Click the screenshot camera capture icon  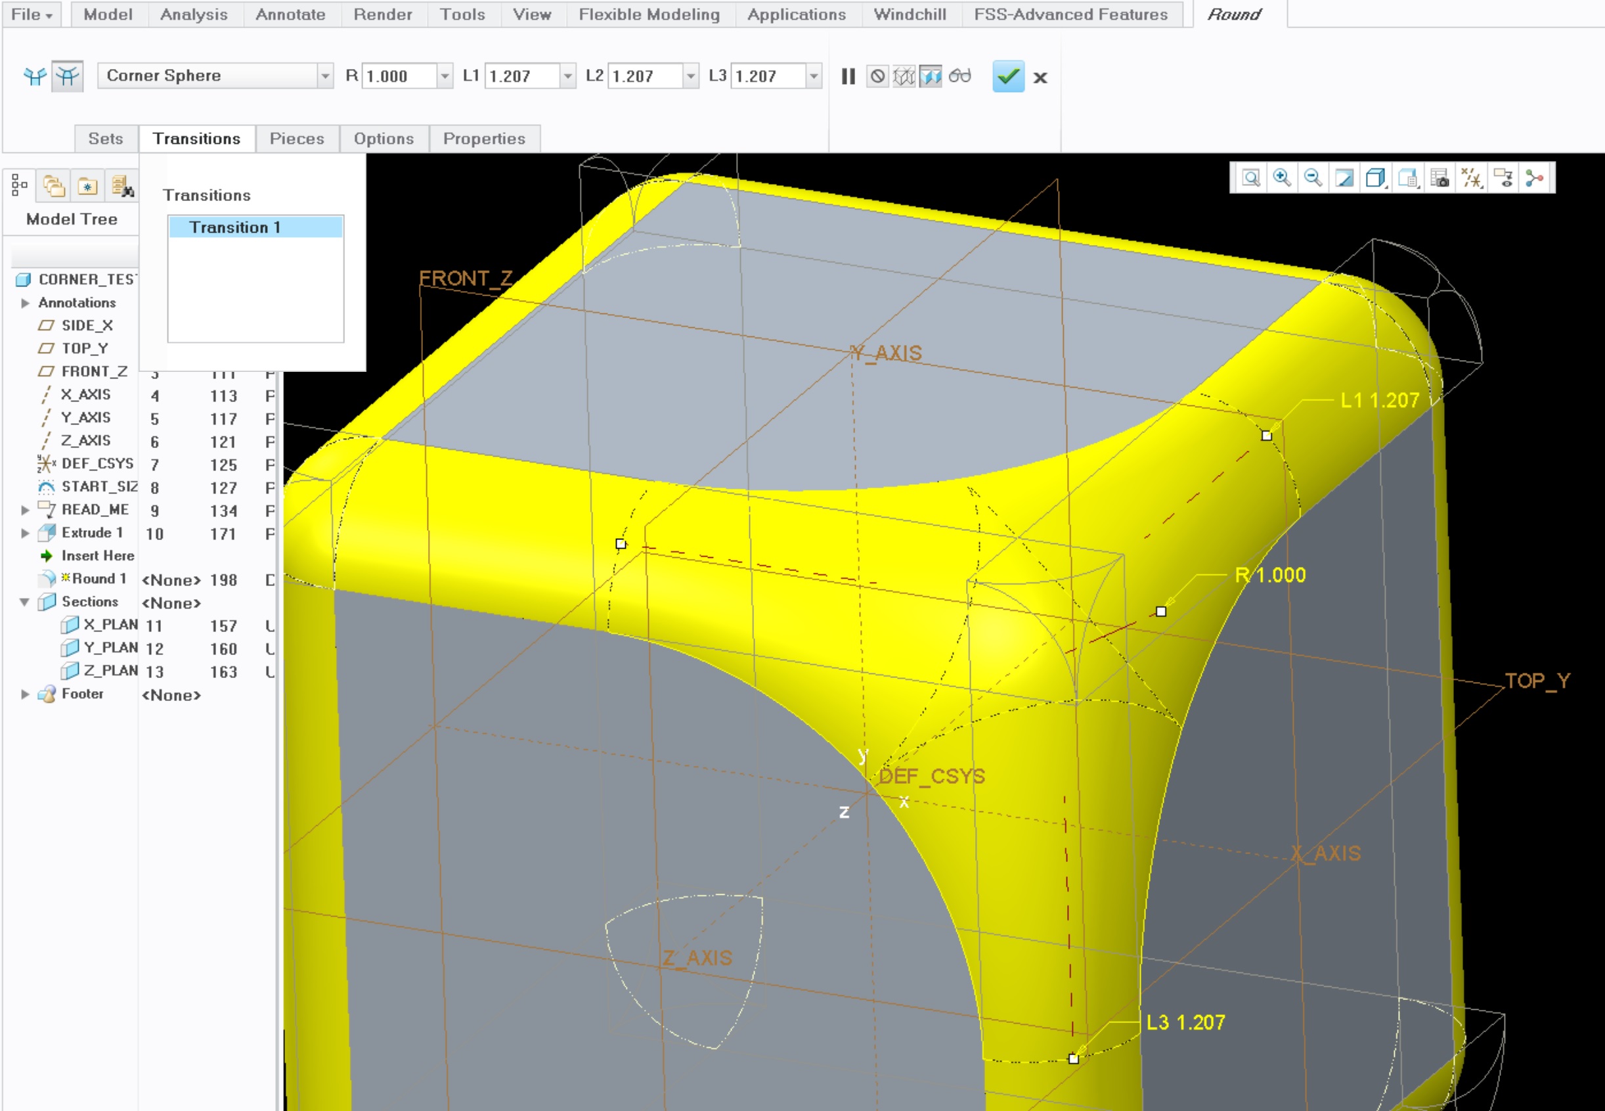click(1441, 179)
